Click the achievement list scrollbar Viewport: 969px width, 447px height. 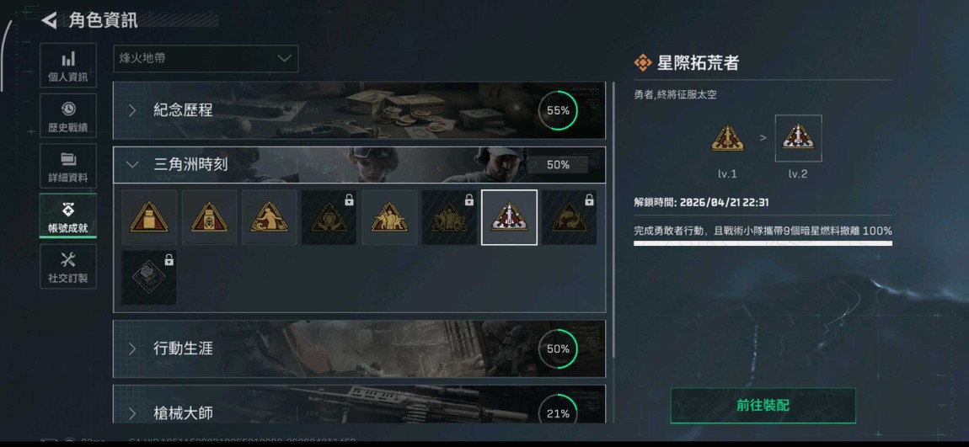tap(613, 219)
